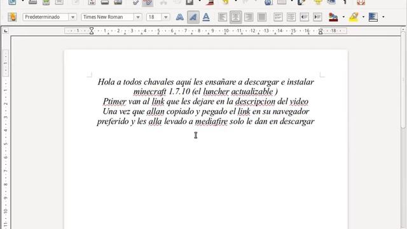Expand the font size 18 list

pyautogui.click(x=165, y=17)
